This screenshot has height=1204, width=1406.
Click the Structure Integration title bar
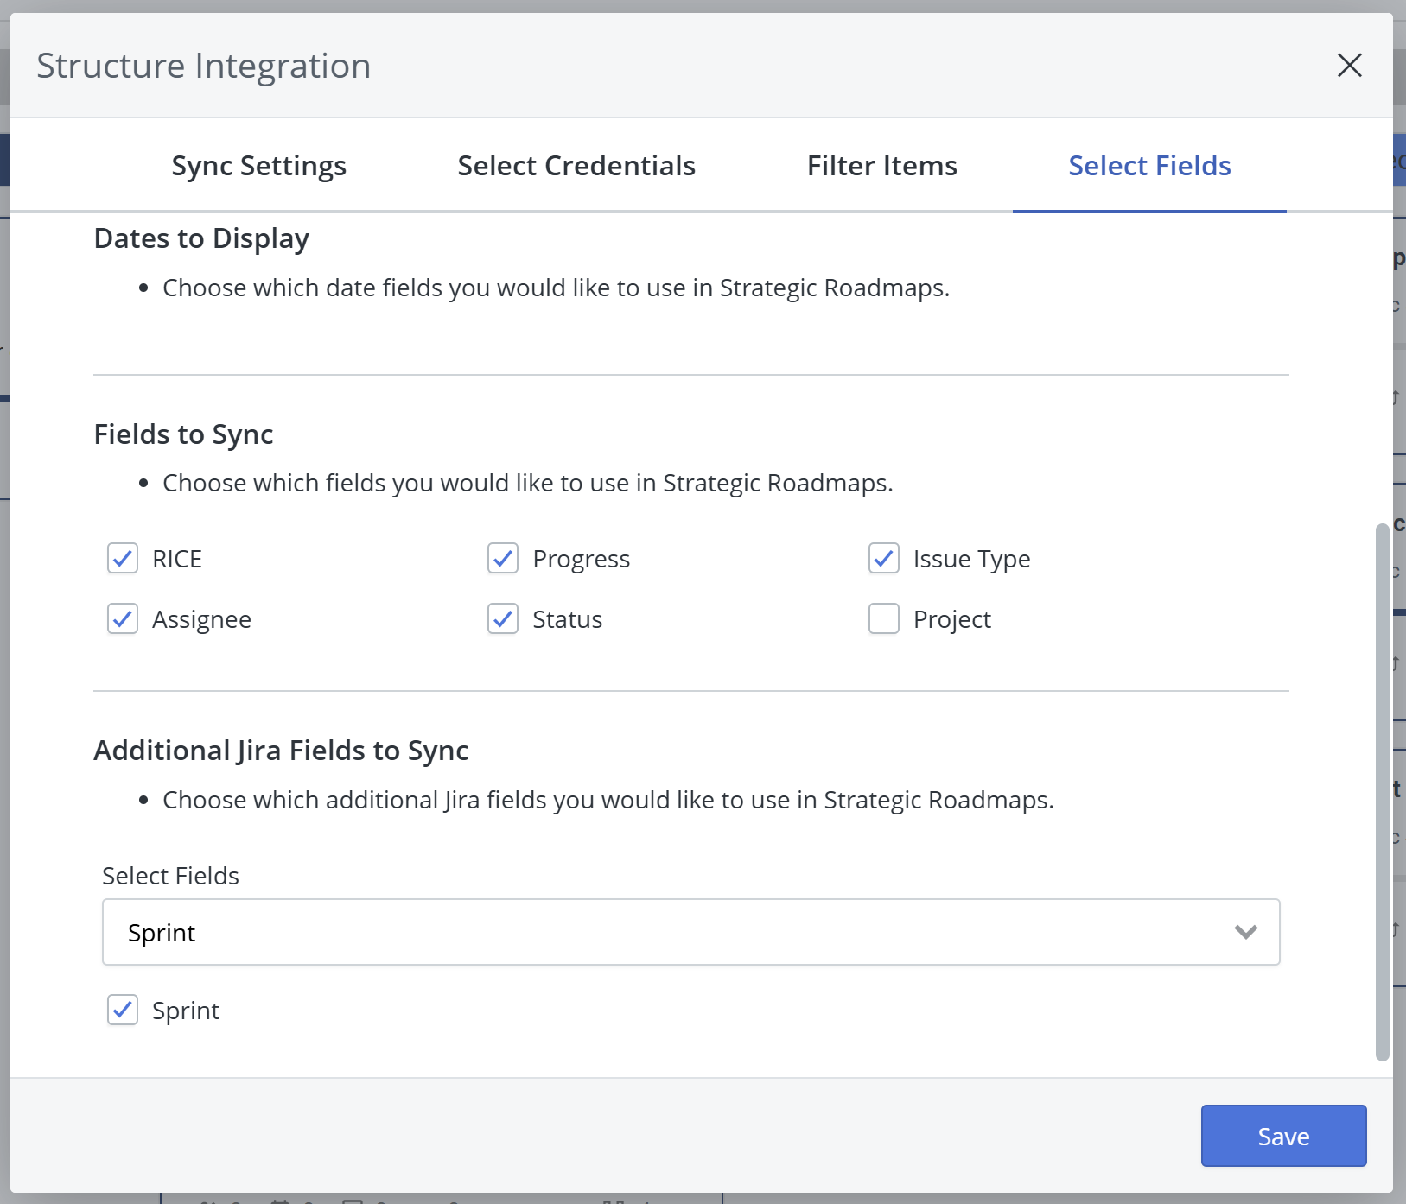[x=204, y=65]
